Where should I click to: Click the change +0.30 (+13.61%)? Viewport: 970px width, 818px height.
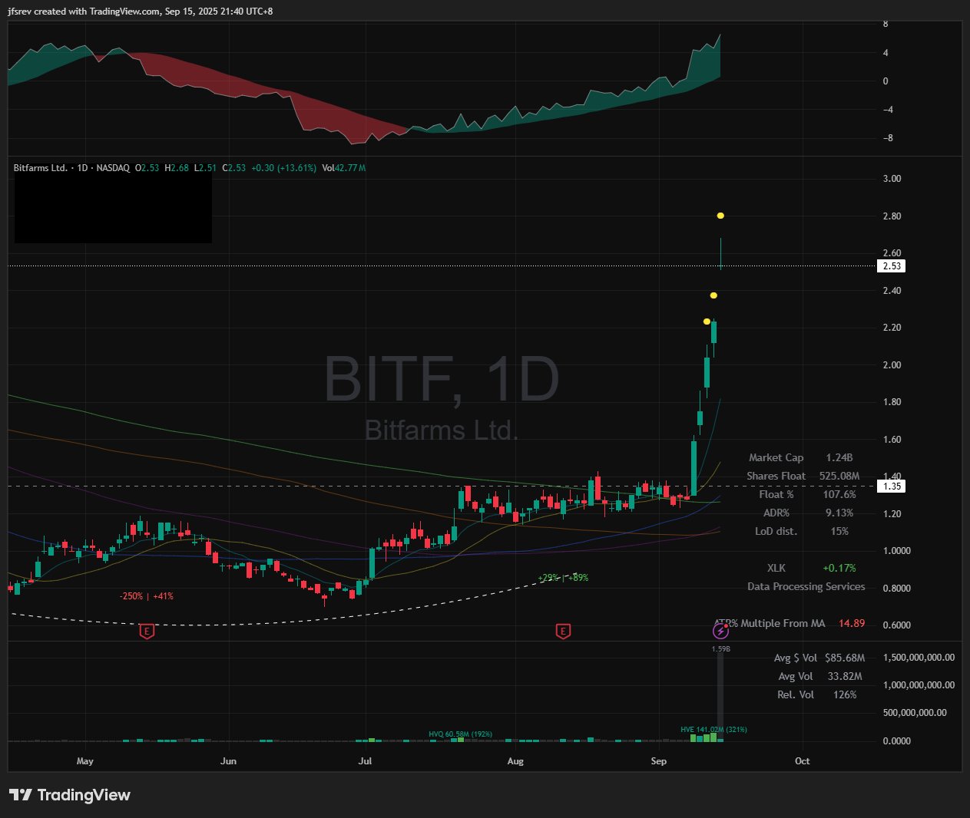pos(283,167)
